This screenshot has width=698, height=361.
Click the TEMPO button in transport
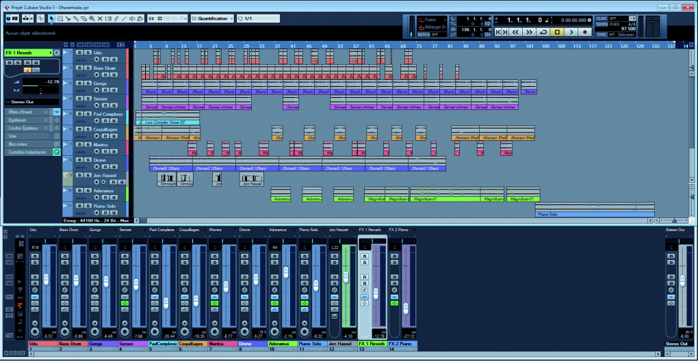tap(602, 24)
